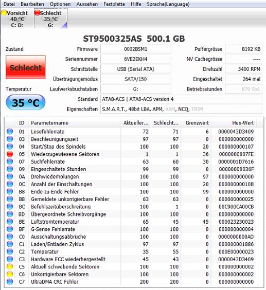Click blue status icon for Drehwiederholungen

pos(10,176)
